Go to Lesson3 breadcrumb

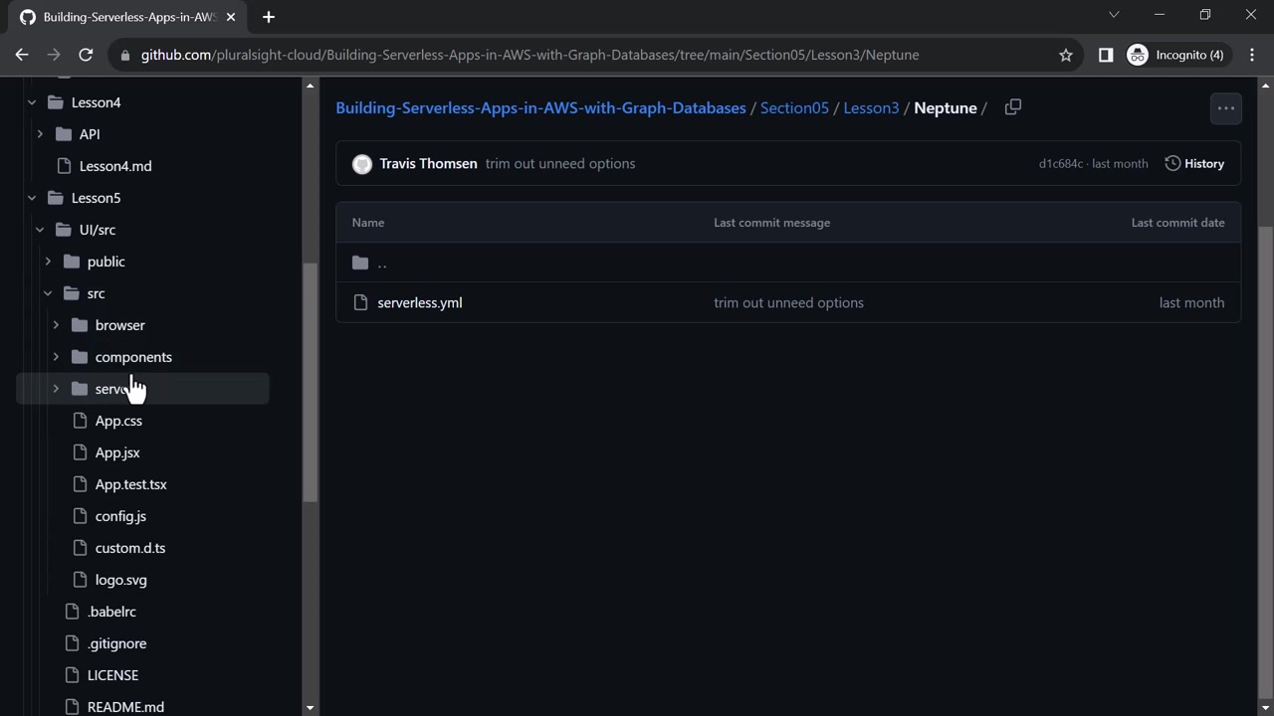(x=871, y=107)
